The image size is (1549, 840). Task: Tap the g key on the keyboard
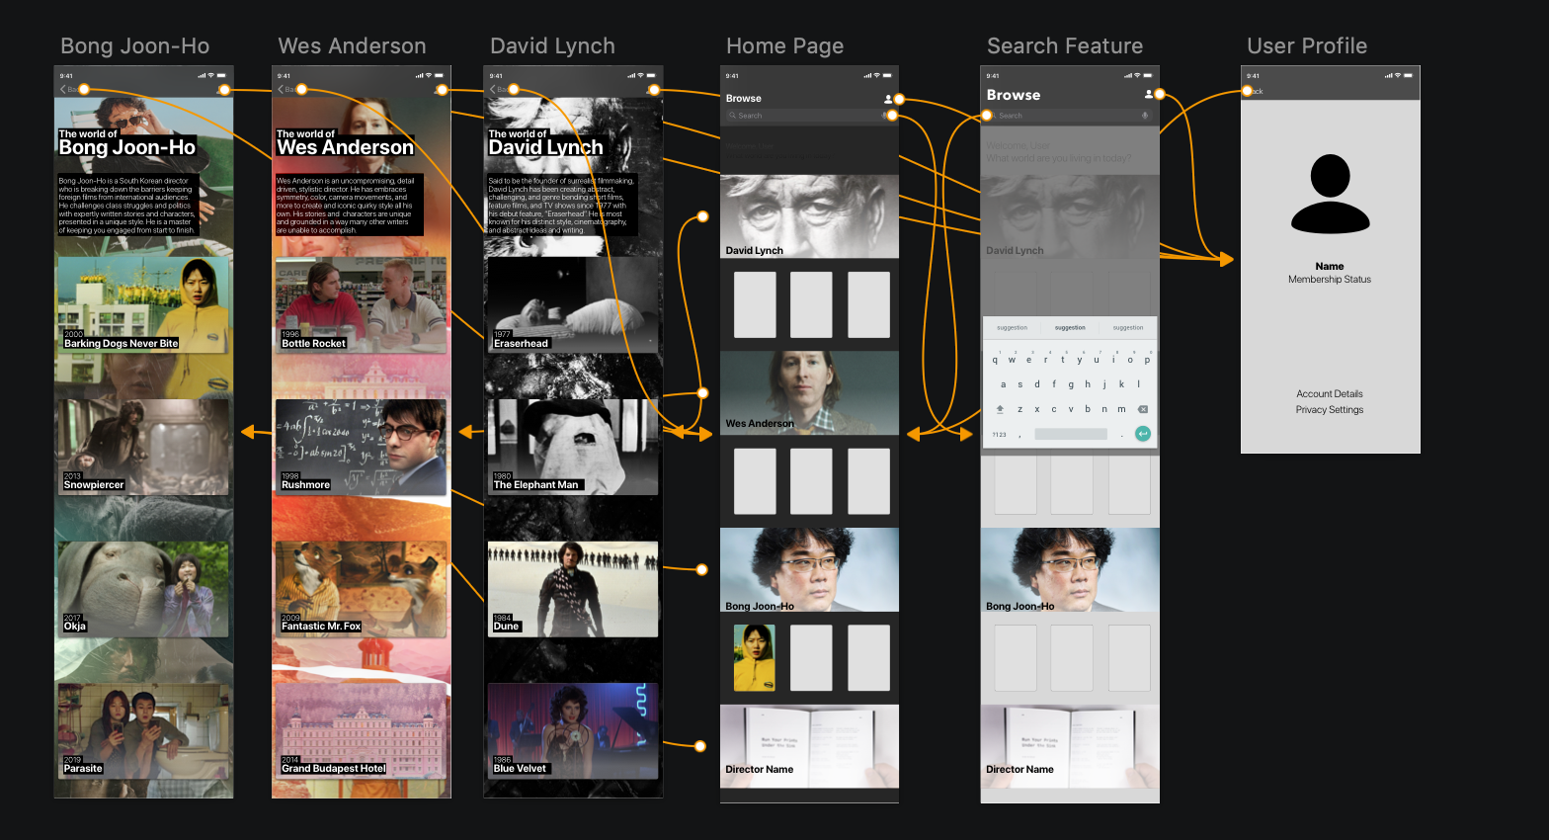[1071, 384]
